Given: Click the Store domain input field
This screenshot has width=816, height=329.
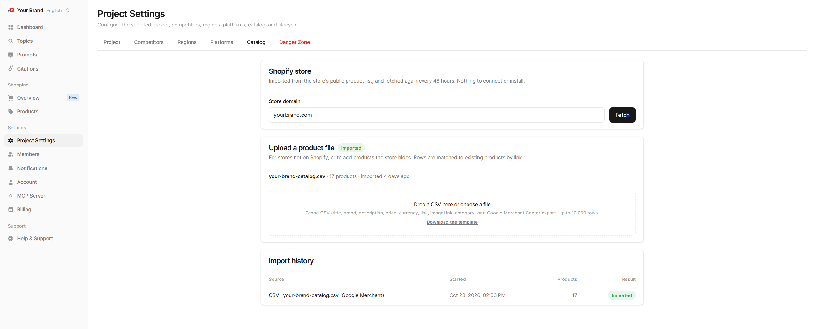Looking at the screenshot, I should click(x=436, y=115).
